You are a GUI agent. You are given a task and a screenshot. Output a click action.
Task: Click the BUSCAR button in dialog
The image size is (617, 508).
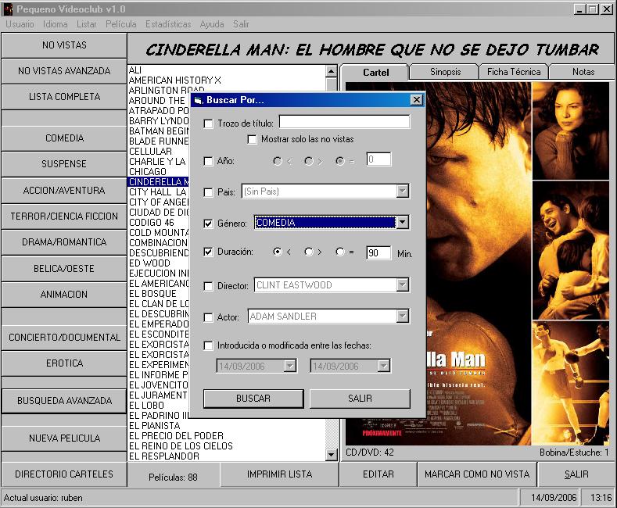(253, 399)
